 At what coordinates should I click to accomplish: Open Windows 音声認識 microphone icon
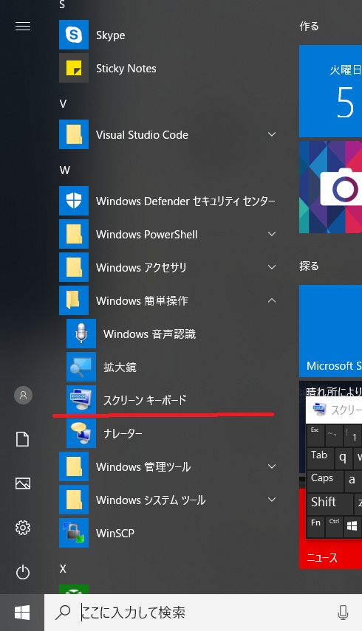(x=81, y=334)
